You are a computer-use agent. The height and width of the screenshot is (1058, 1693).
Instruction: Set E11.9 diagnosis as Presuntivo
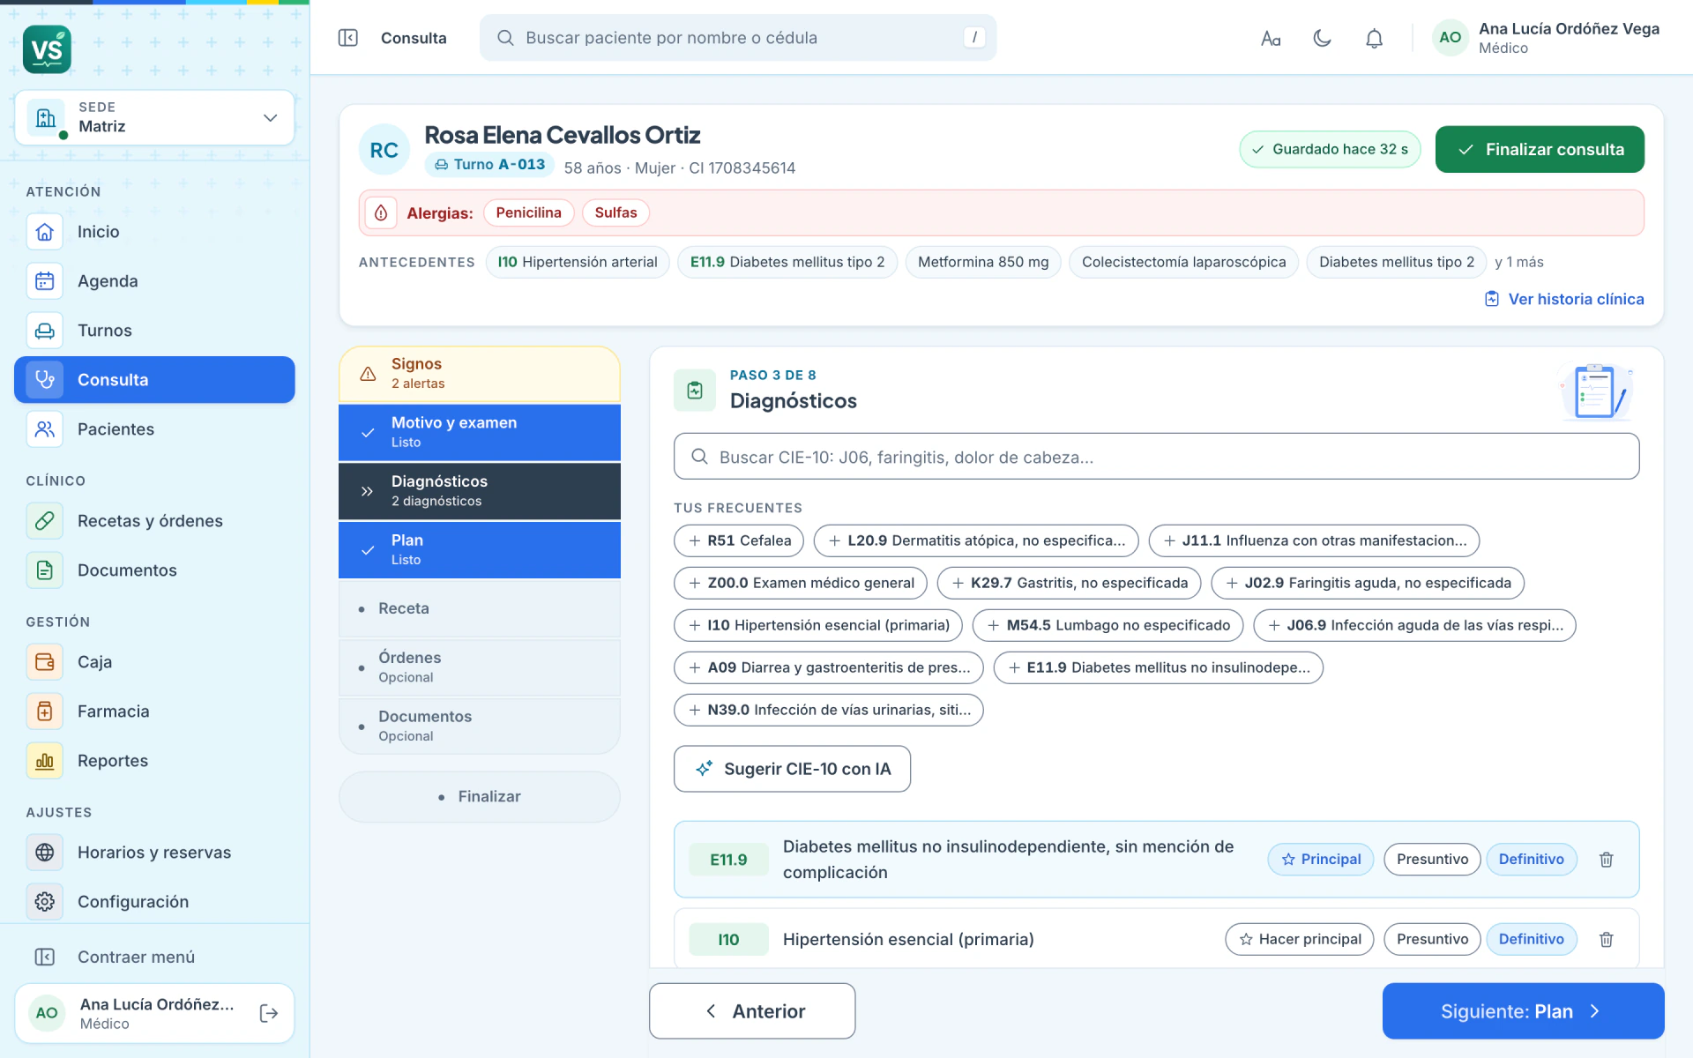point(1432,860)
